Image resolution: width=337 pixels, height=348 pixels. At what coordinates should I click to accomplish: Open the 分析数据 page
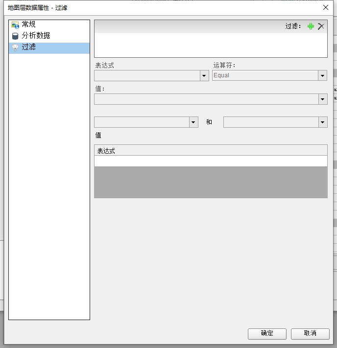coord(49,36)
